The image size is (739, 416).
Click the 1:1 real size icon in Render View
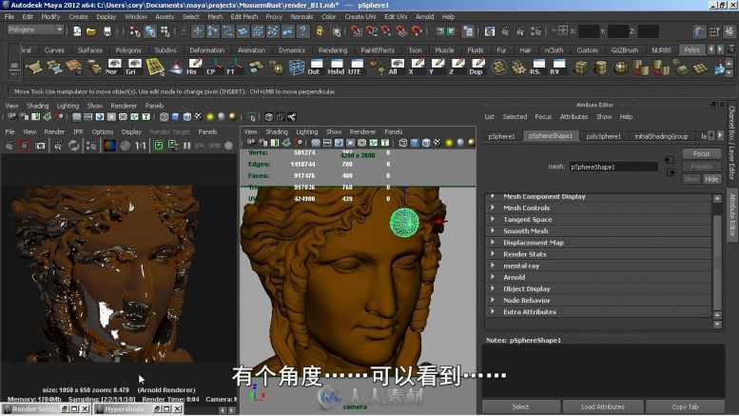pos(140,146)
